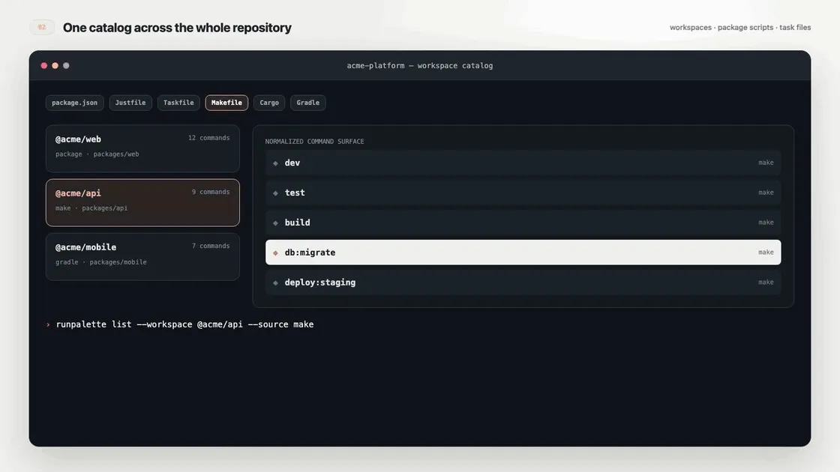Click the make label on deploy:staging row
This screenshot has width=840, height=472.
pos(766,282)
